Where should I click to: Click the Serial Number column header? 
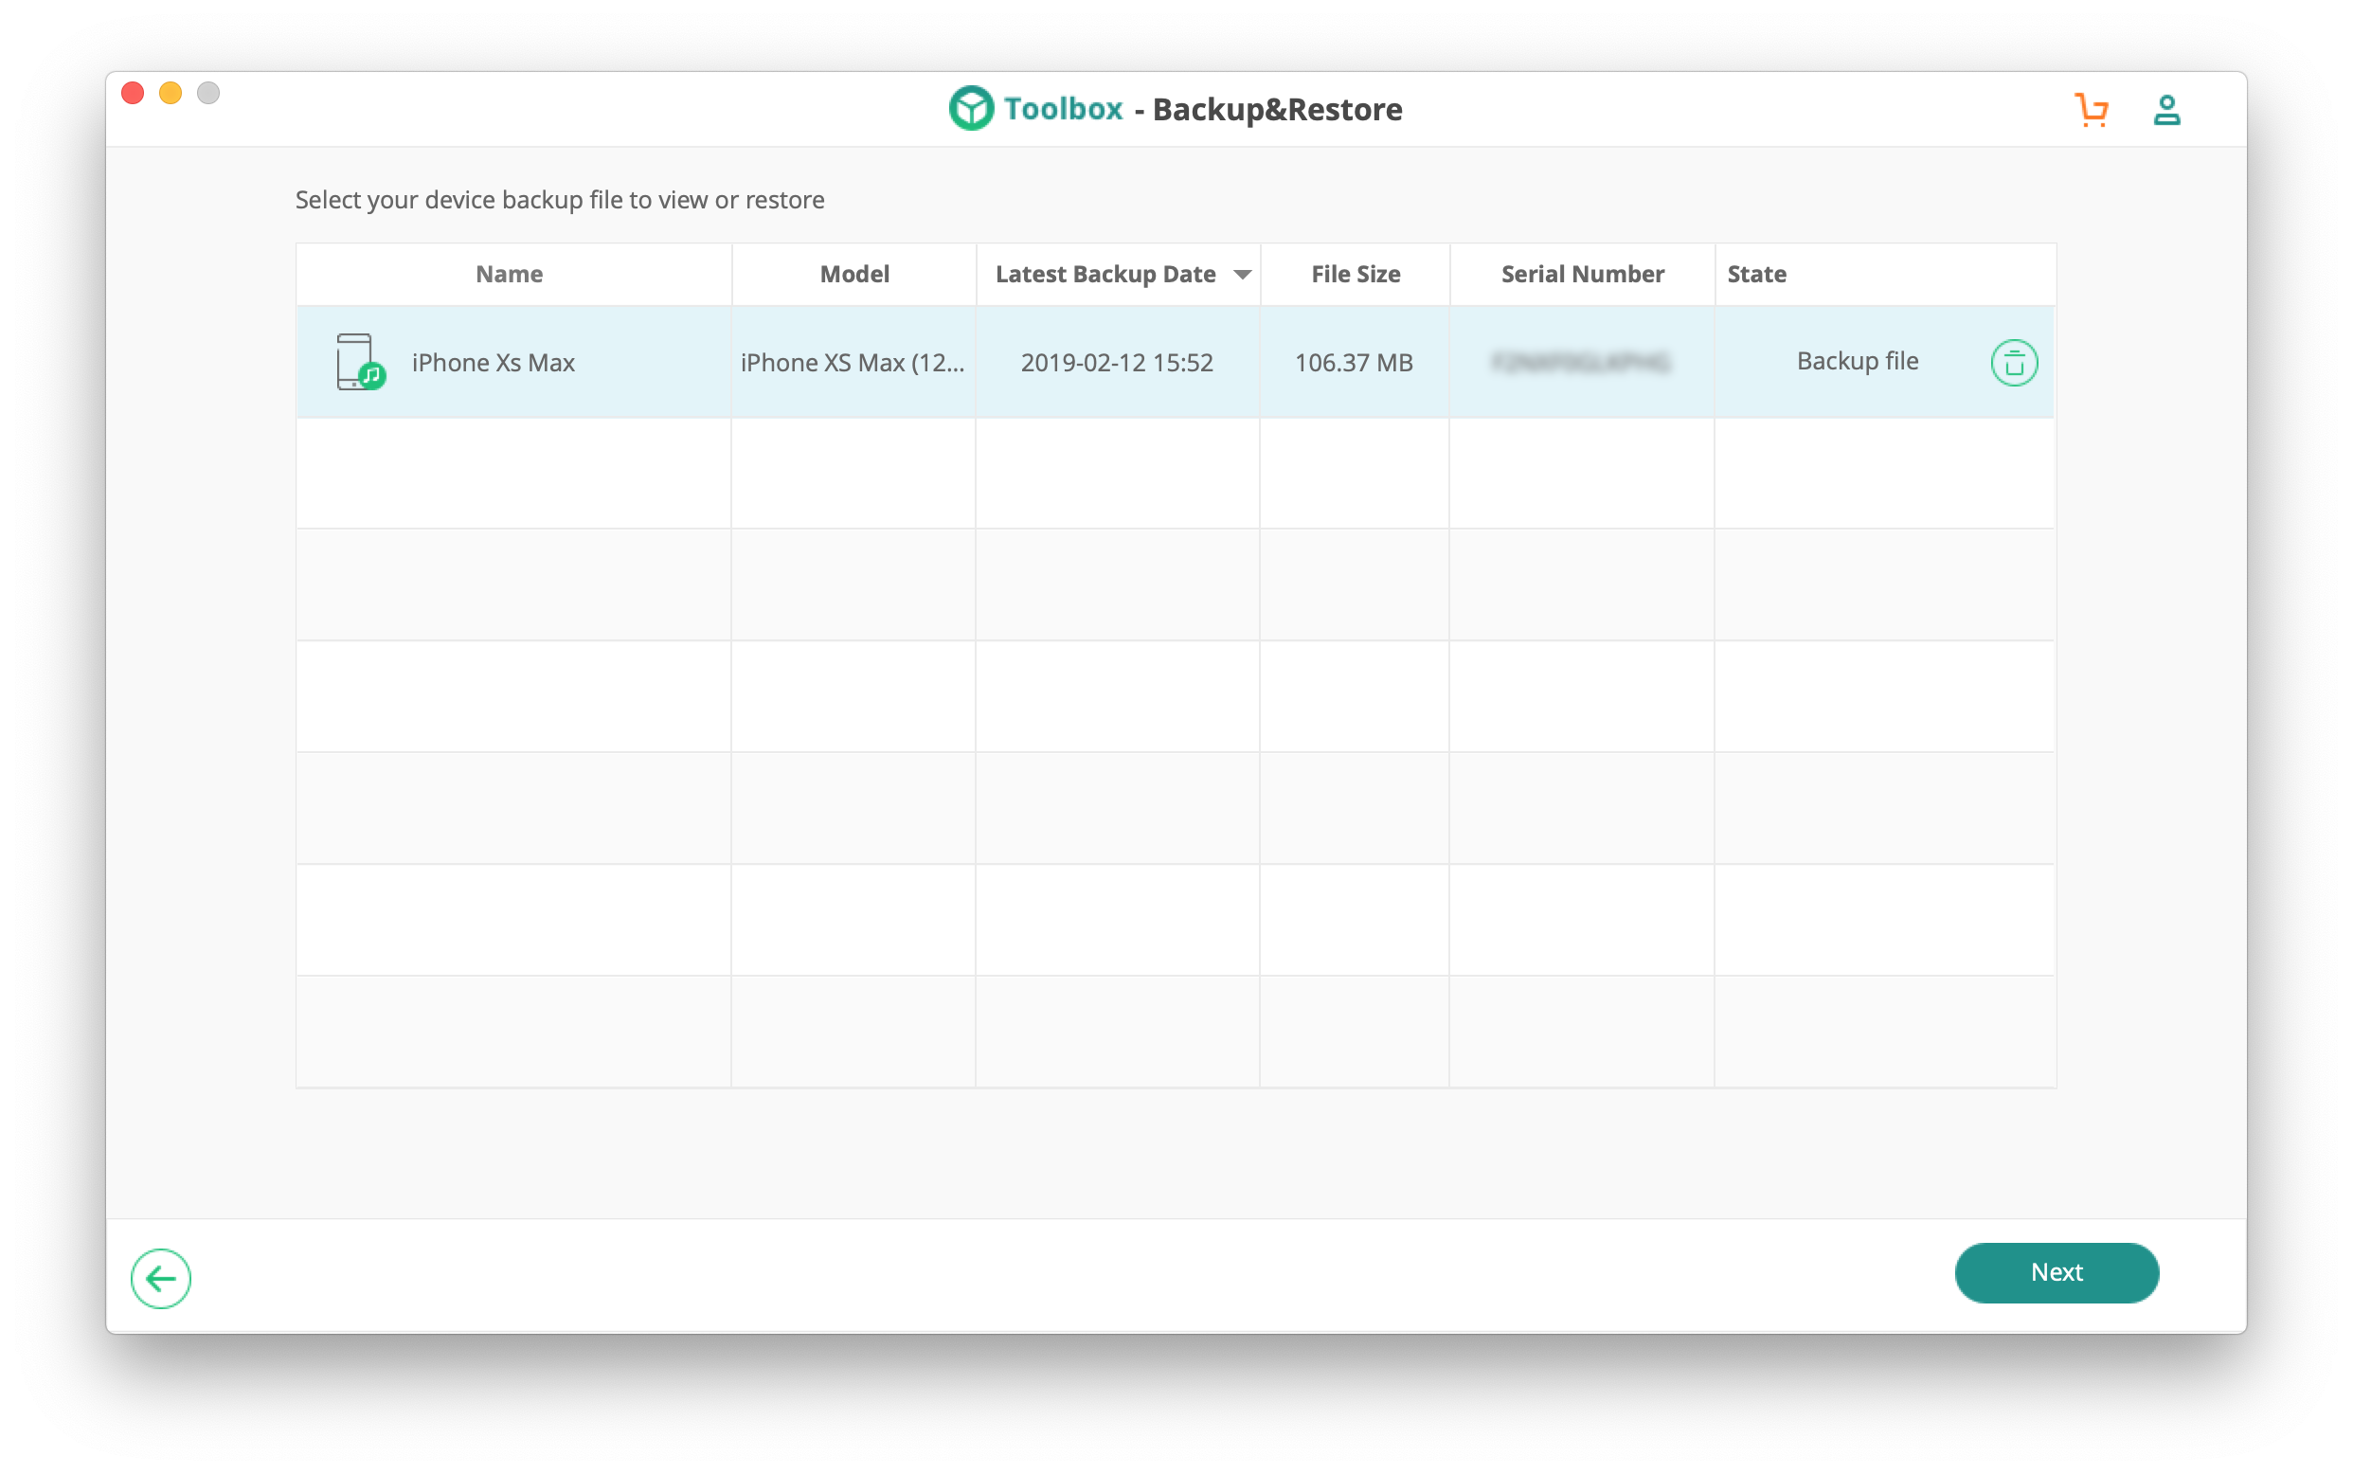[1582, 275]
